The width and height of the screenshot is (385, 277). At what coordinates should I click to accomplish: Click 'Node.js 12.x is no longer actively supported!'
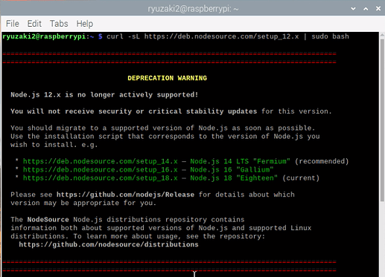(x=104, y=95)
